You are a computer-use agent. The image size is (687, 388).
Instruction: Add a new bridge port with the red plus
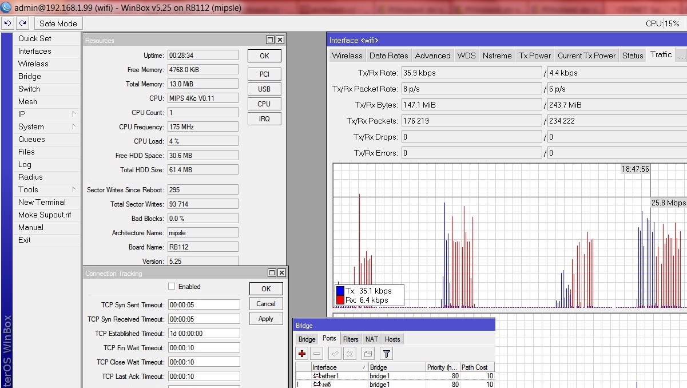point(303,354)
